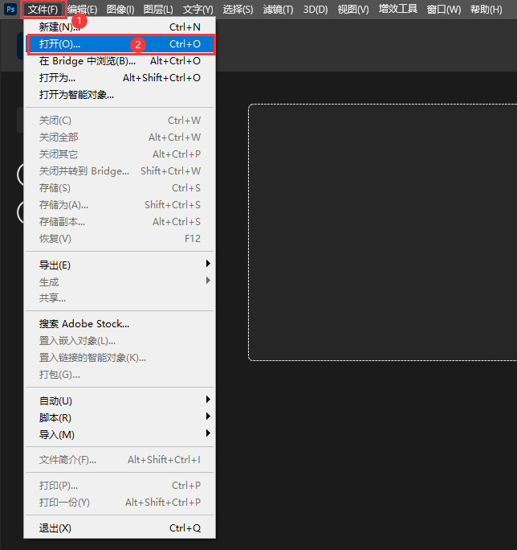
Task: Open the 滤镜(T) menu
Action: [279, 10]
